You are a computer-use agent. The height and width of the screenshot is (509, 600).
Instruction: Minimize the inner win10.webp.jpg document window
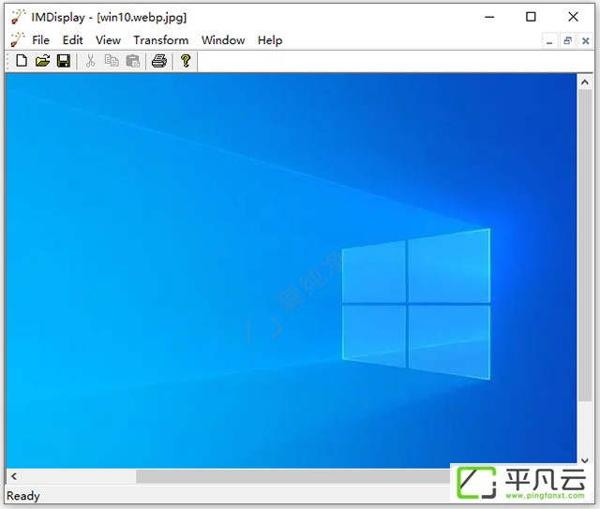point(549,41)
